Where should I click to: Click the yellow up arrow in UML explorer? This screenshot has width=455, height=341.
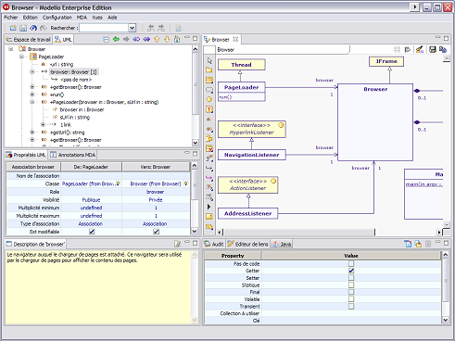pos(157,39)
